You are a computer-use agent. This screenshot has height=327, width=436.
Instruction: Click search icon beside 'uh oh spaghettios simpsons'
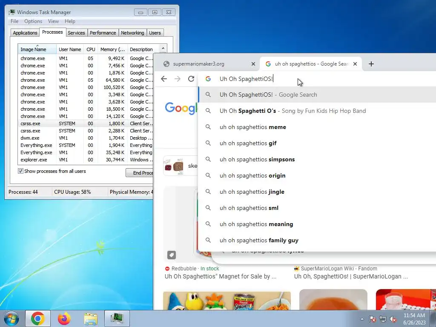click(x=208, y=159)
